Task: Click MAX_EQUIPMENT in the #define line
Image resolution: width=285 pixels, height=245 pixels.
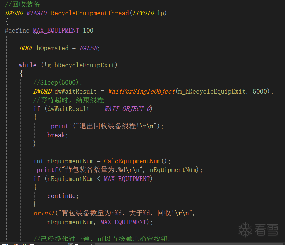Action: (x=56, y=30)
